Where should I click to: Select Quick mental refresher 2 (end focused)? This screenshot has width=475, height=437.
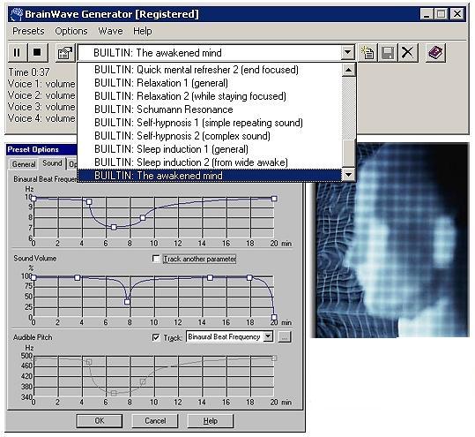click(x=210, y=70)
